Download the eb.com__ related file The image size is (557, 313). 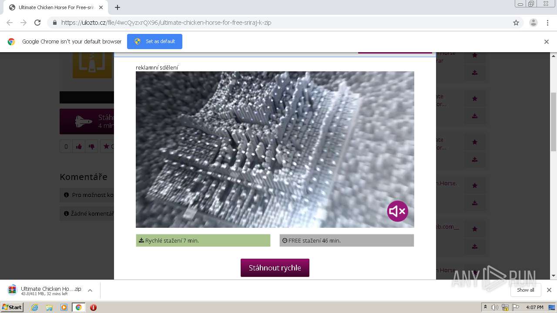475,246
